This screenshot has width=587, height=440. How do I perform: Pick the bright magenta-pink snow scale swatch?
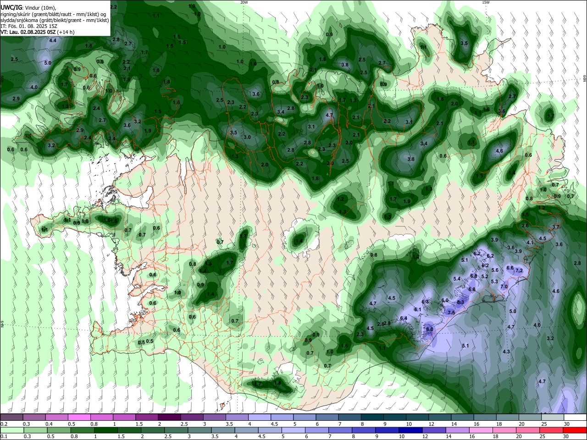pyautogui.click(x=79, y=418)
